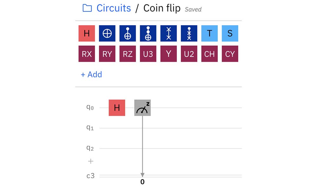Click the + Add gate link
317x186 pixels.
coord(91,75)
